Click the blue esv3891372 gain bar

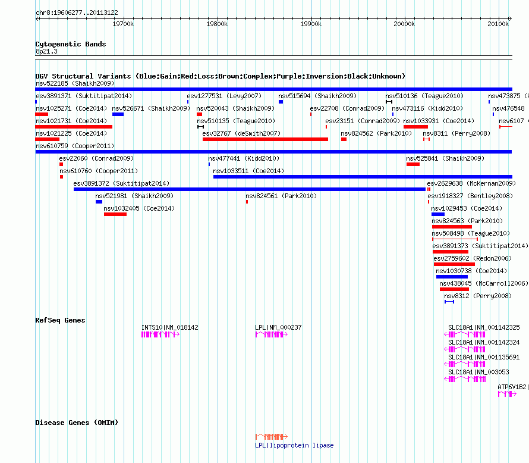pyautogui.click(x=250, y=189)
